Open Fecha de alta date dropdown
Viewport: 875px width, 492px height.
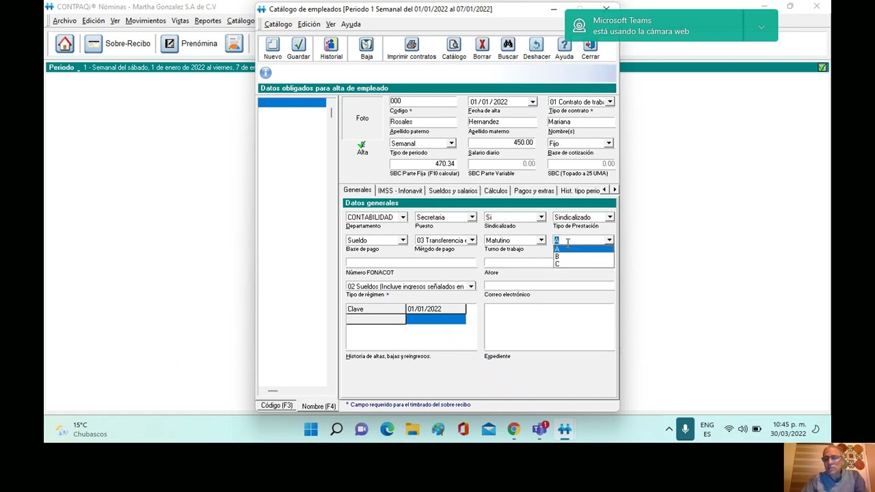pyautogui.click(x=533, y=102)
